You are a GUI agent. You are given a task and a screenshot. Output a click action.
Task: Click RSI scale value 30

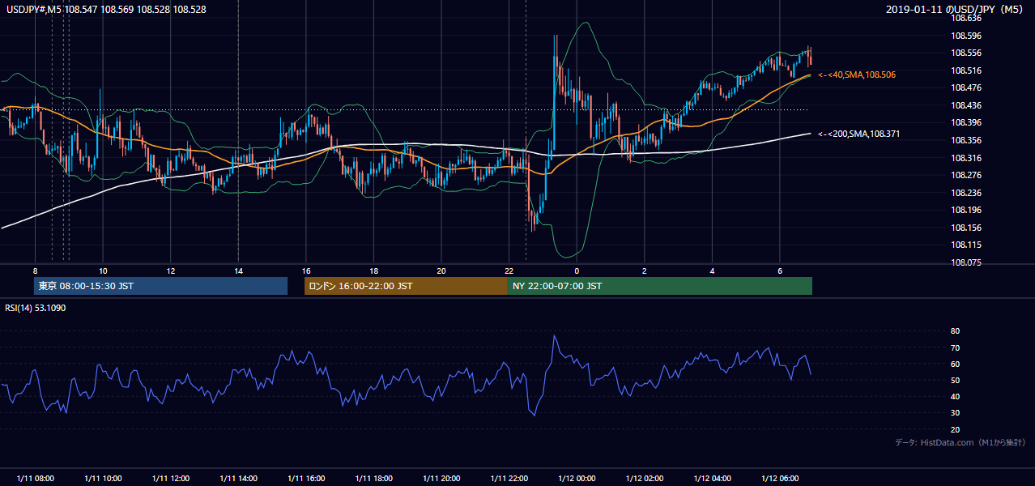[955, 413]
